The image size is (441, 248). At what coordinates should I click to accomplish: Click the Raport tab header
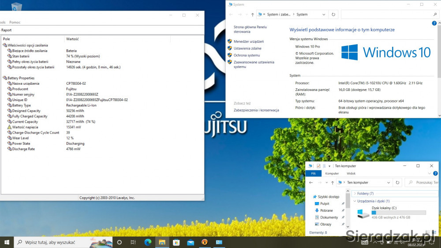(x=6, y=30)
